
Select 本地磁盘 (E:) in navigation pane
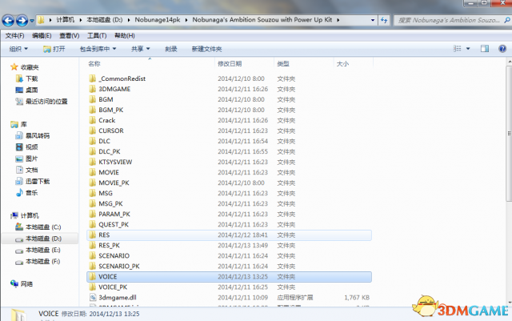pos(43,250)
